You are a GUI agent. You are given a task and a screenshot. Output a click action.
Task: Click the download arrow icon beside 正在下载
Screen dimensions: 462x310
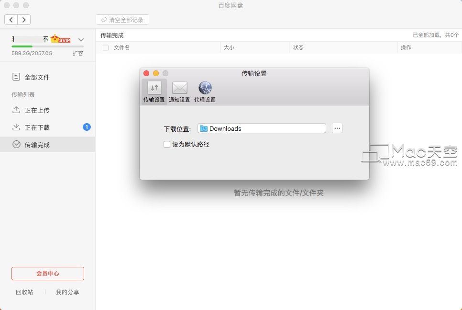[16, 127]
